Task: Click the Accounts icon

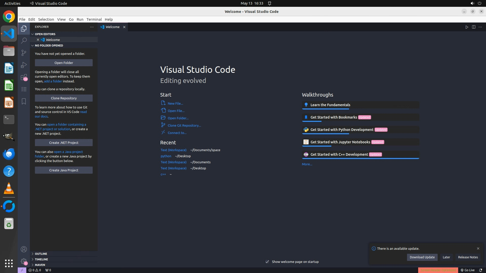Action: pos(24,249)
